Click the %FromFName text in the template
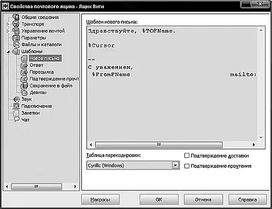The image size is (272, 209). [x=111, y=74]
